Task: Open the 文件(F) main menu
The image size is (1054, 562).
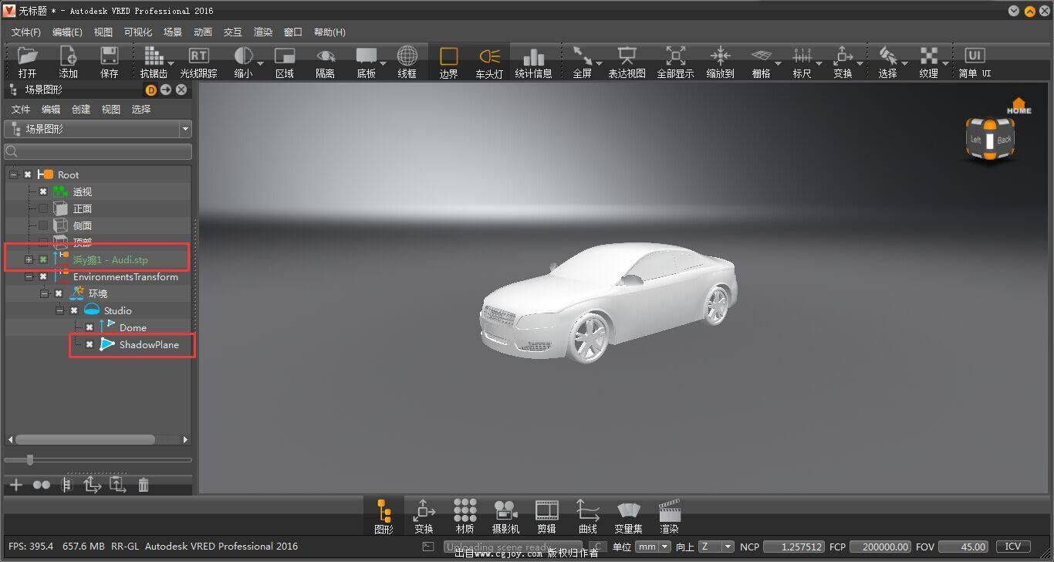Action: click(26, 32)
